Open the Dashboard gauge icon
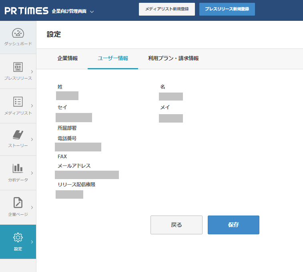This screenshot has width=303, height=272. point(18,33)
